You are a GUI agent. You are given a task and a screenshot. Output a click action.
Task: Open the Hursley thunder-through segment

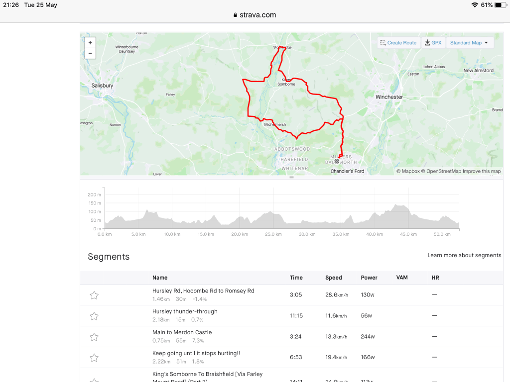pos(185,311)
